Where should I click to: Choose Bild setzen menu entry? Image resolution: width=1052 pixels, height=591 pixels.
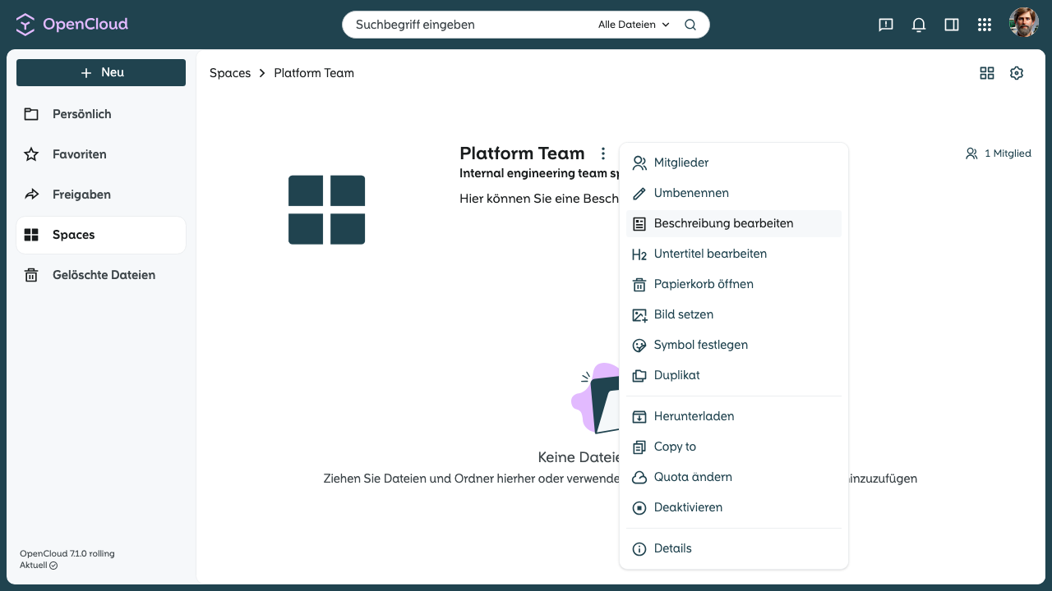(734, 314)
